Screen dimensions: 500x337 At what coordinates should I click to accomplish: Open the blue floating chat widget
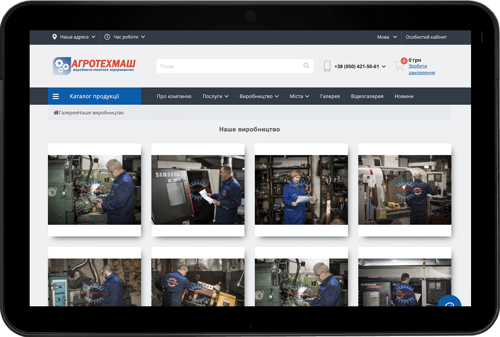450,303
